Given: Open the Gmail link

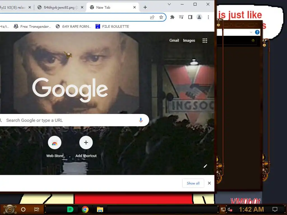Looking at the screenshot, I should click(x=174, y=40).
